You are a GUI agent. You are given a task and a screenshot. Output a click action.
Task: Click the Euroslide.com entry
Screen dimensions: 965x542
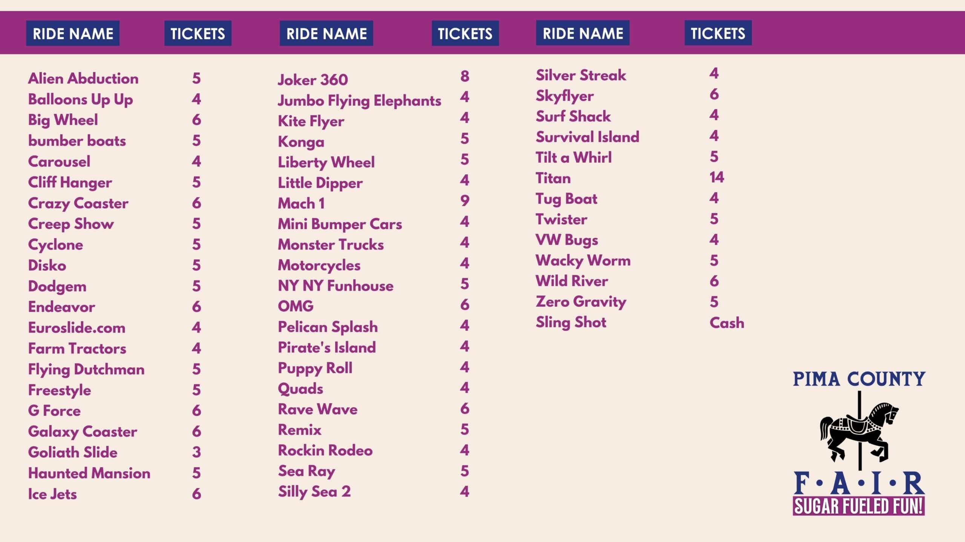[x=77, y=327]
